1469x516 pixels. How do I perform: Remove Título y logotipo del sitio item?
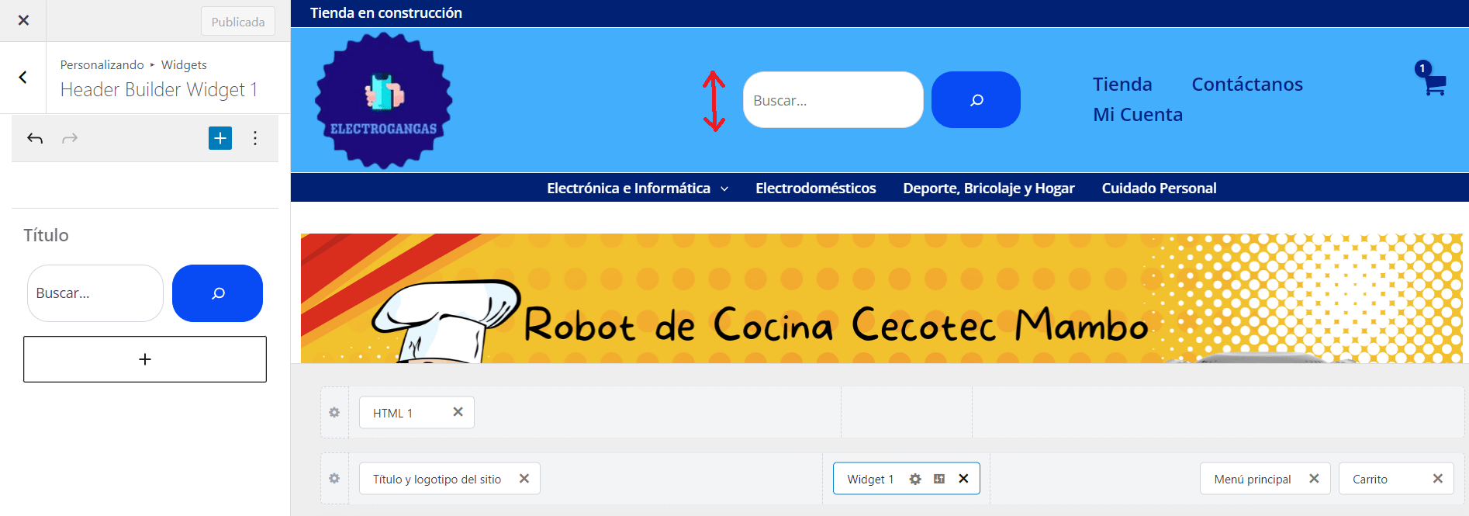(x=524, y=479)
